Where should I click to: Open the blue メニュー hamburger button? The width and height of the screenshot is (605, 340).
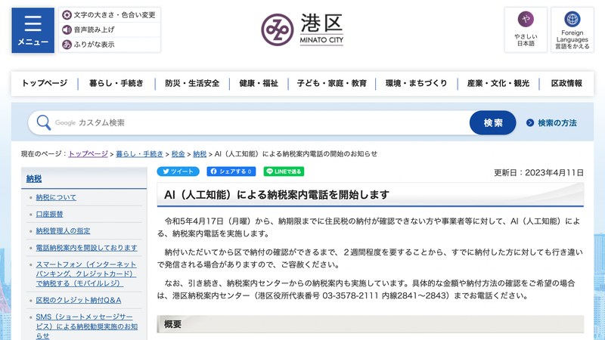coord(33,30)
